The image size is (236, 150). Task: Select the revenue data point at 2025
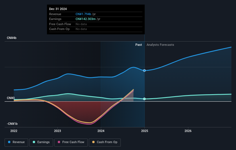tap(144, 70)
